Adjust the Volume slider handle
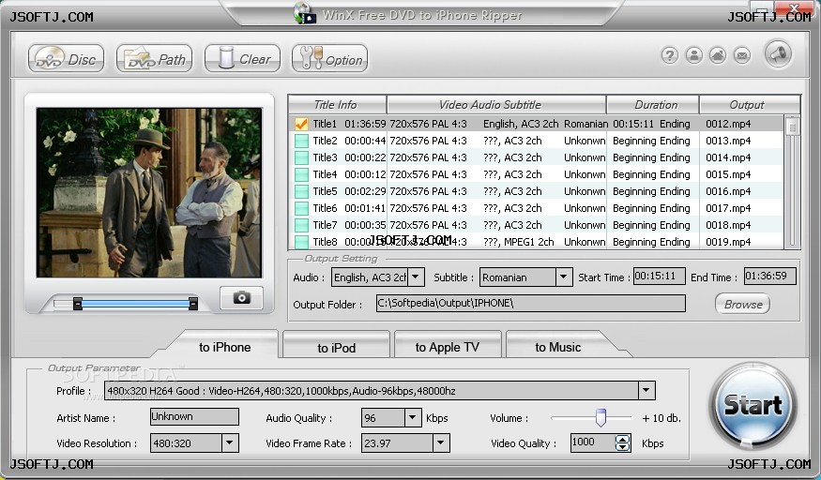The image size is (821, 480). 601,417
